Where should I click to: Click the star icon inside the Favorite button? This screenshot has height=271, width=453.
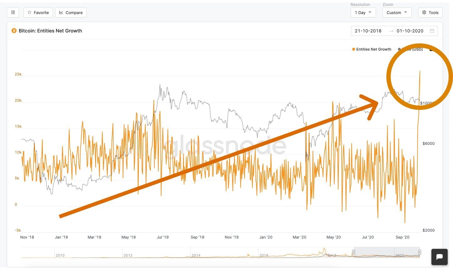tap(29, 12)
